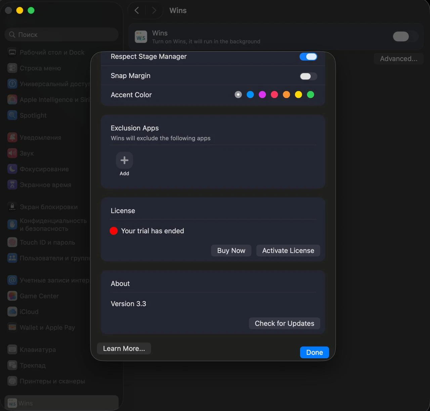
Task: Pick the orange accent color
Action: [x=287, y=95]
